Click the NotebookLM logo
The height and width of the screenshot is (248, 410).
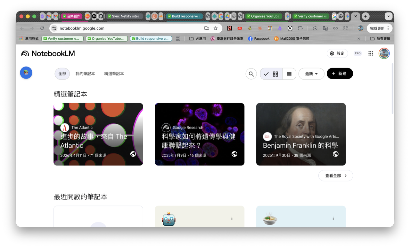48,53
